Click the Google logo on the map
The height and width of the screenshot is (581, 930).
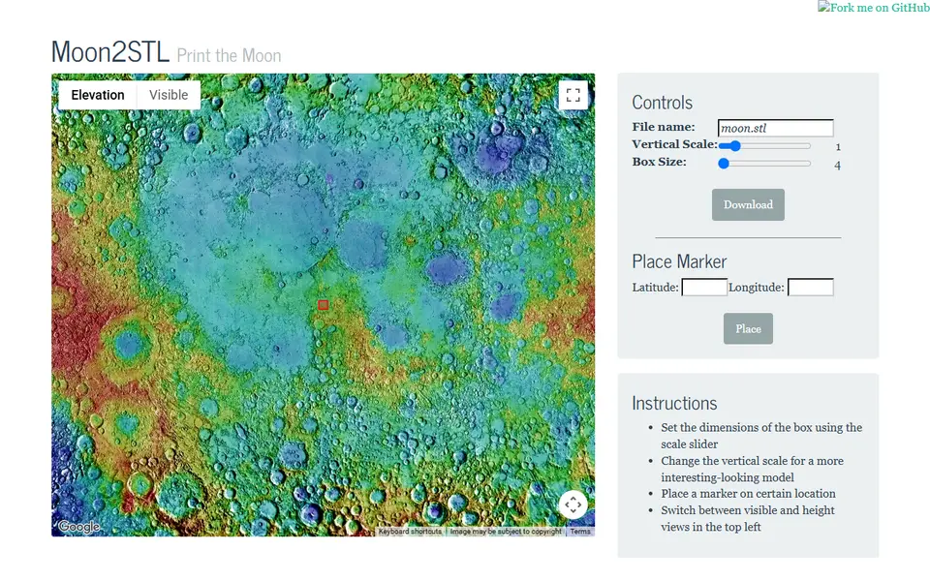tap(78, 527)
